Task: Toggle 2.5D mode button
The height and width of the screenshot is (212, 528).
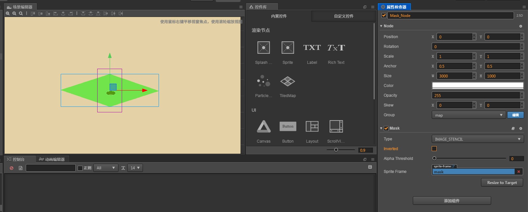Action: (520, 15)
